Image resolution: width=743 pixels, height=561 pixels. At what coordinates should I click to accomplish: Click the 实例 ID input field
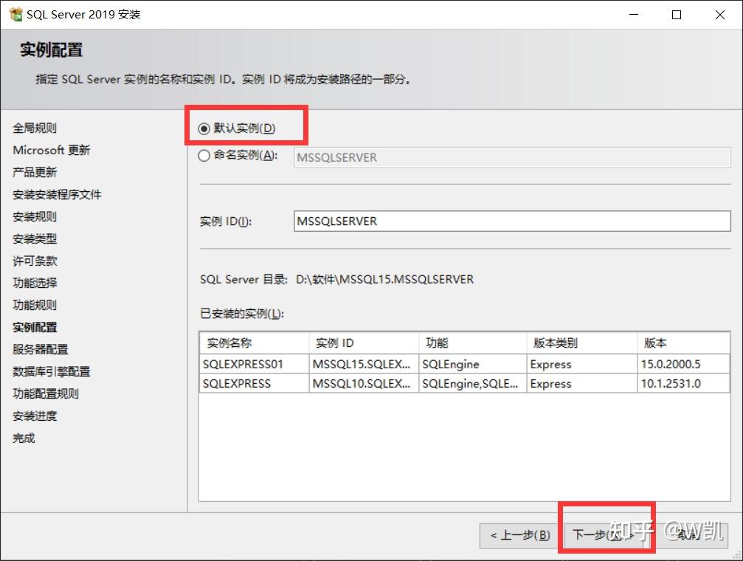512,221
